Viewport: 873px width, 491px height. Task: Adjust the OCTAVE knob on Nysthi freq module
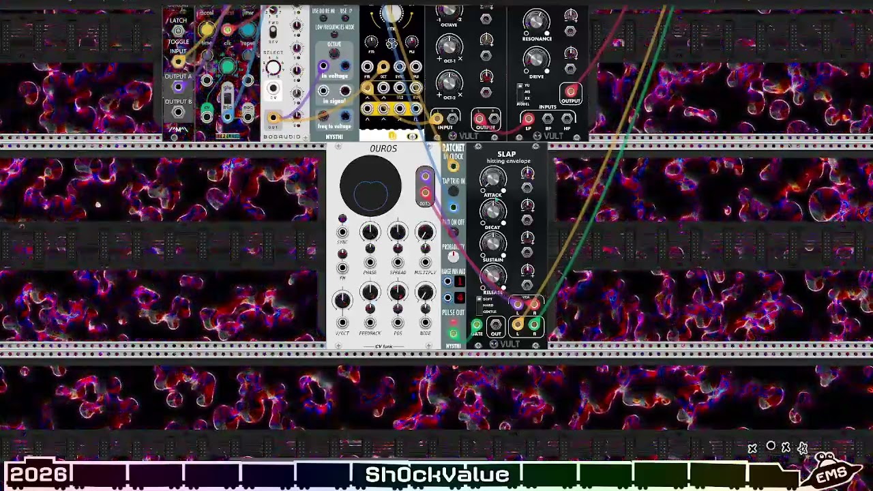coord(334,54)
